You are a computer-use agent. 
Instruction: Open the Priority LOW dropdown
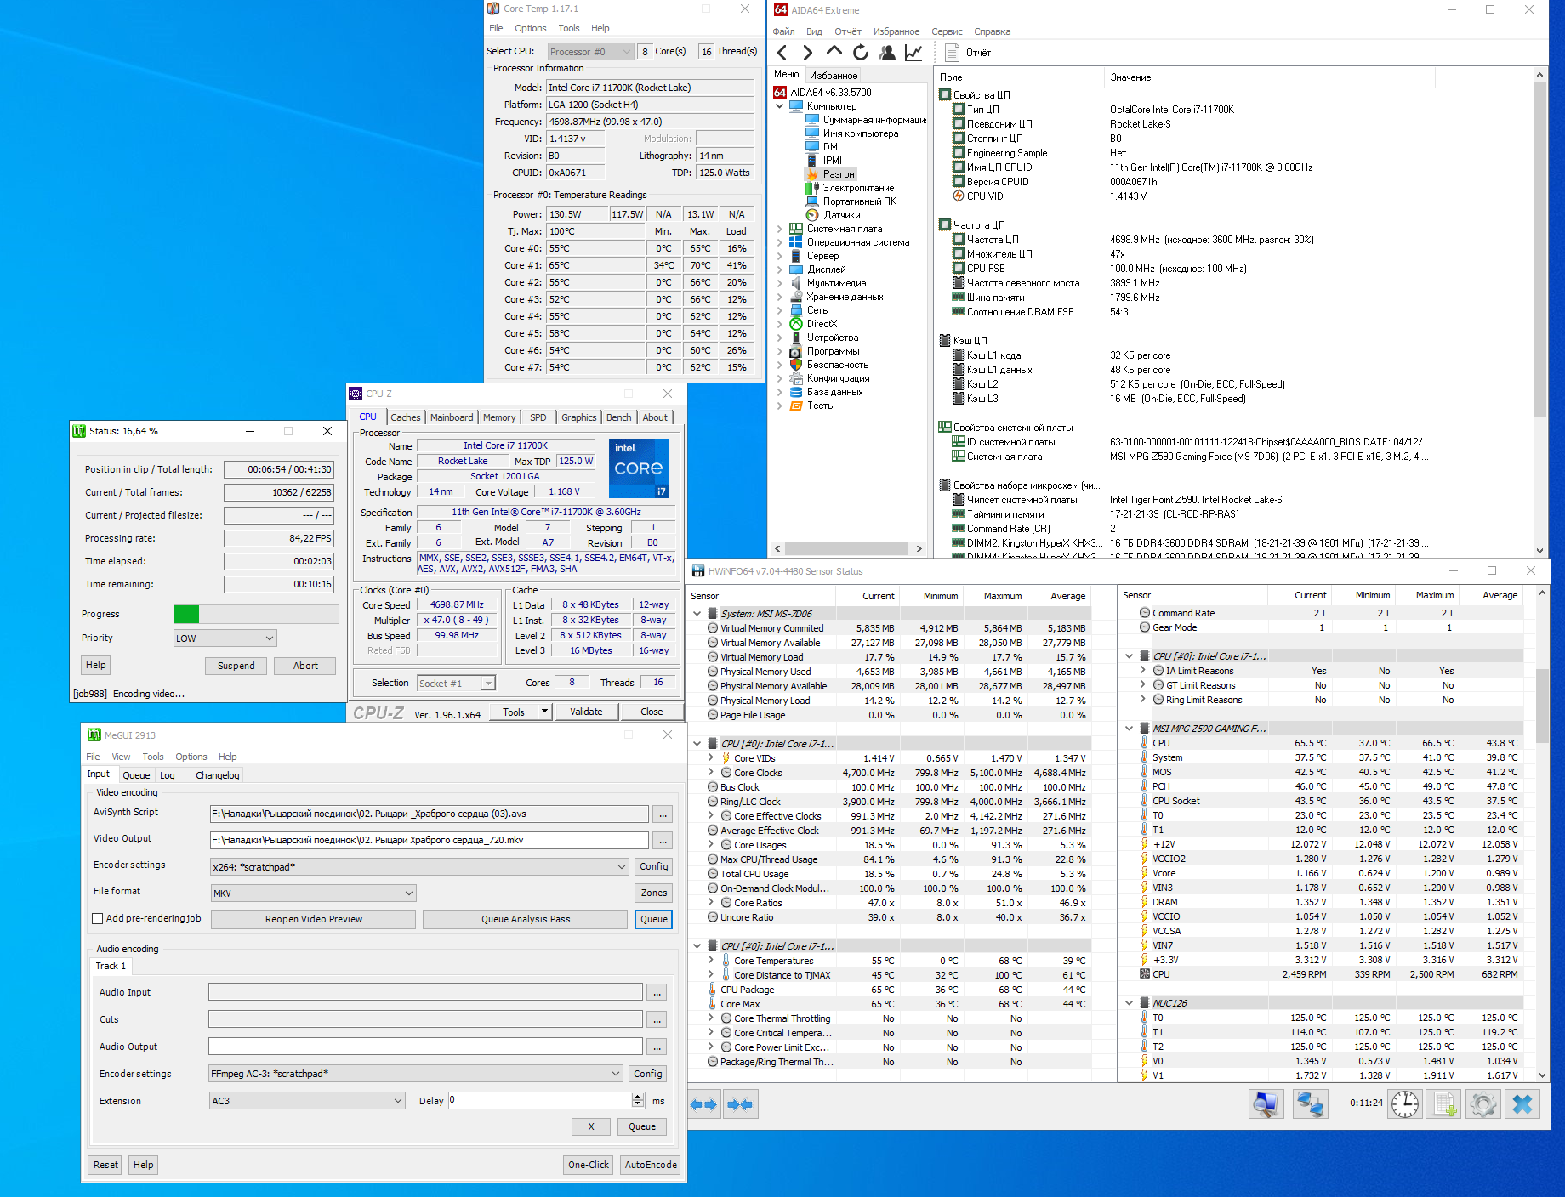(225, 638)
